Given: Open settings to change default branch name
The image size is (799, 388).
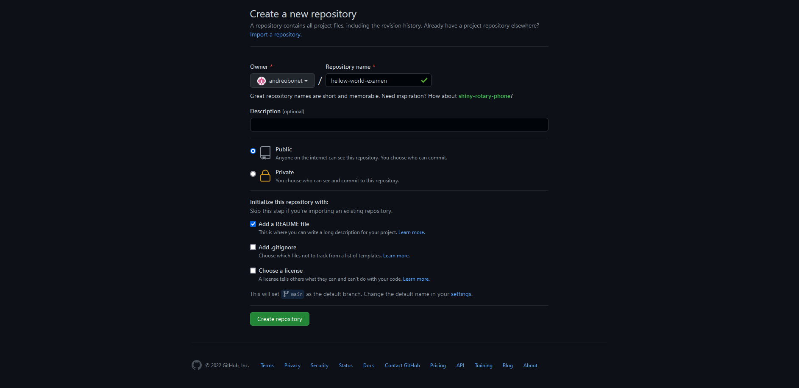Looking at the screenshot, I should pyautogui.click(x=460, y=294).
